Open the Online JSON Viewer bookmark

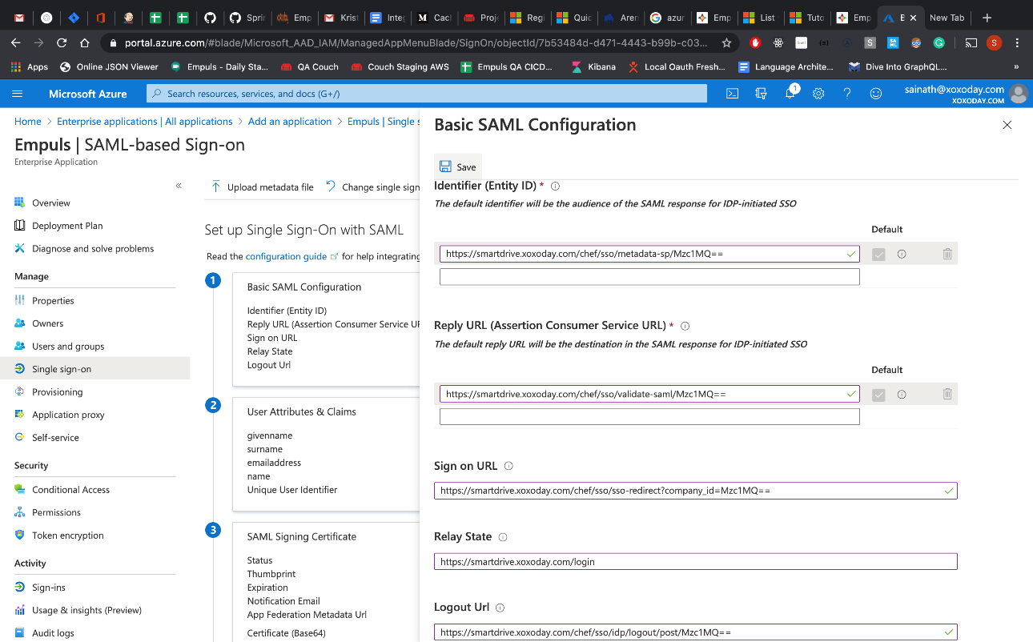click(x=111, y=67)
